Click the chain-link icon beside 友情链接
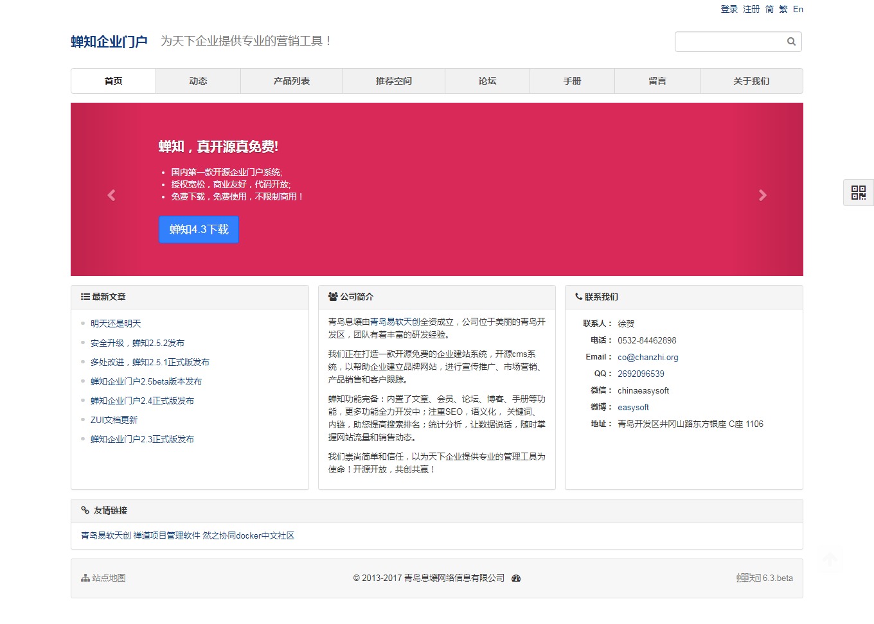874x624 pixels. 85,510
